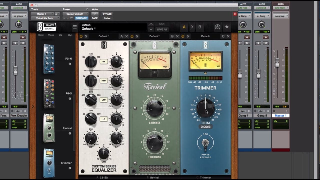Click the Slate Digital logo
The width and height of the screenshot is (320, 180).
click(46, 27)
